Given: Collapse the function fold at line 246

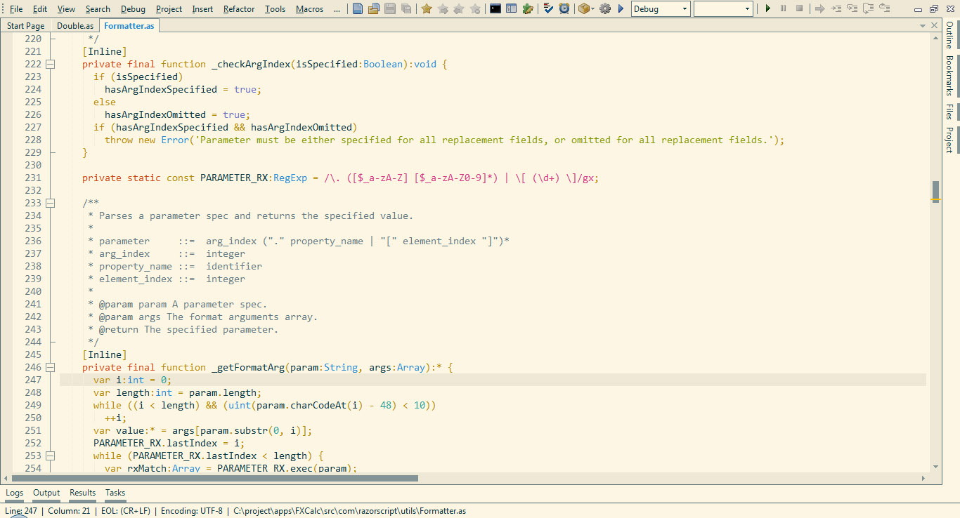Looking at the screenshot, I should [x=51, y=367].
